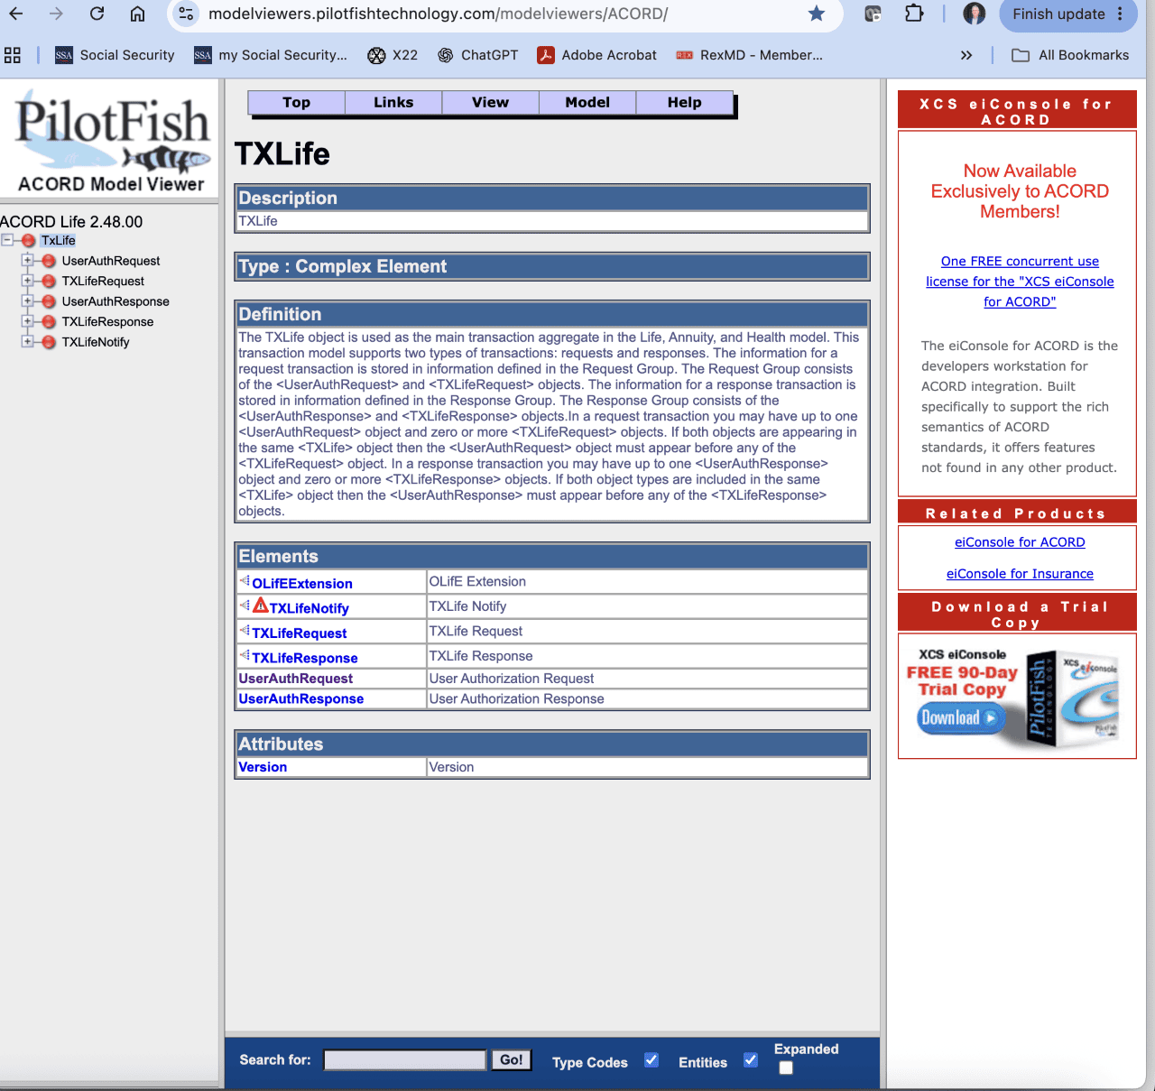Open the Chrome three-dot menu
The width and height of the screenshot is (1155, 1091).
click(1120, 14)
